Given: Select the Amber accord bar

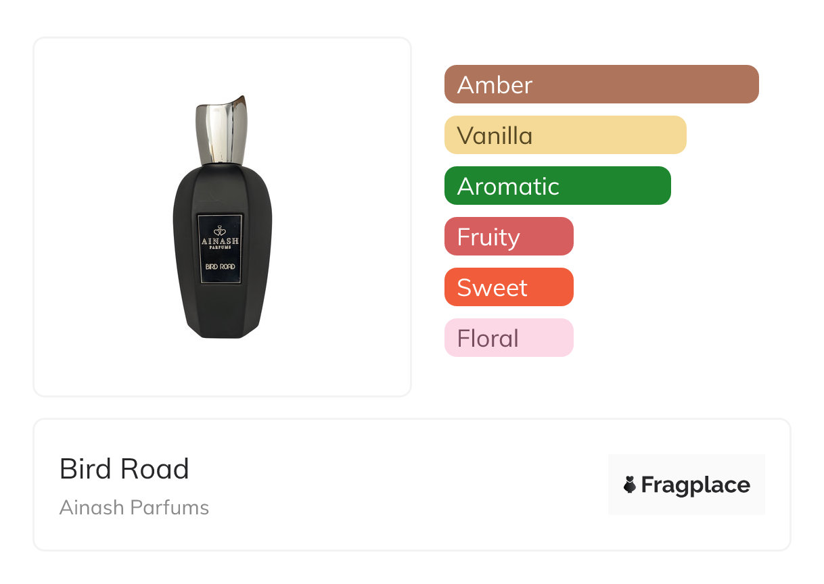Looking at the screenshot, I should tap(601, 84).
